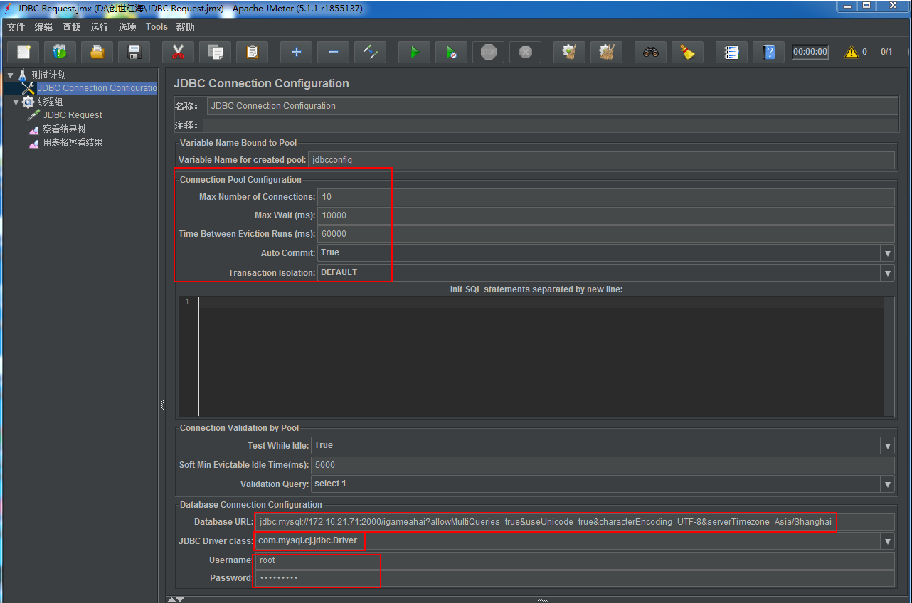
Task: Cut the selected element with scissors icon
Action: coord(179,52)
